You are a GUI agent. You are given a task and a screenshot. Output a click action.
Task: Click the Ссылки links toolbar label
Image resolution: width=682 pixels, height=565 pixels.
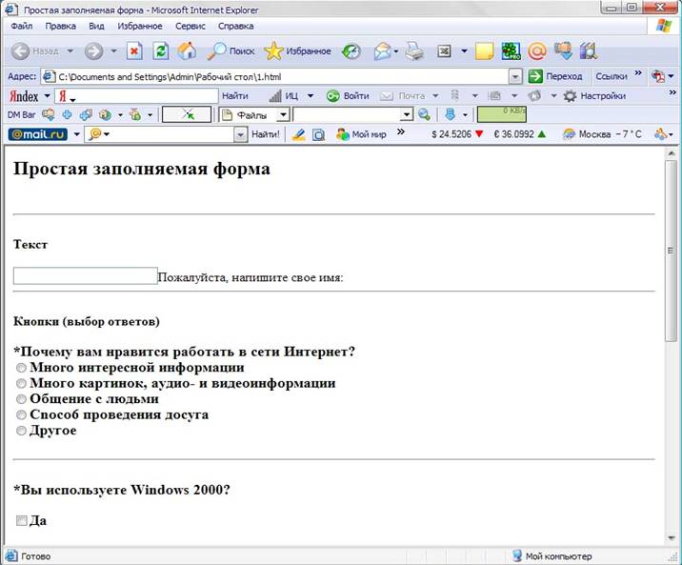[x=612, y=76]
